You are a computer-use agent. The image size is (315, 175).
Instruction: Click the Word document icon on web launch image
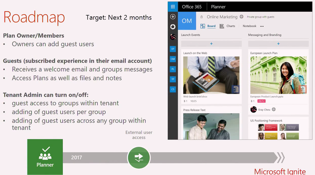tap(236, 89)
